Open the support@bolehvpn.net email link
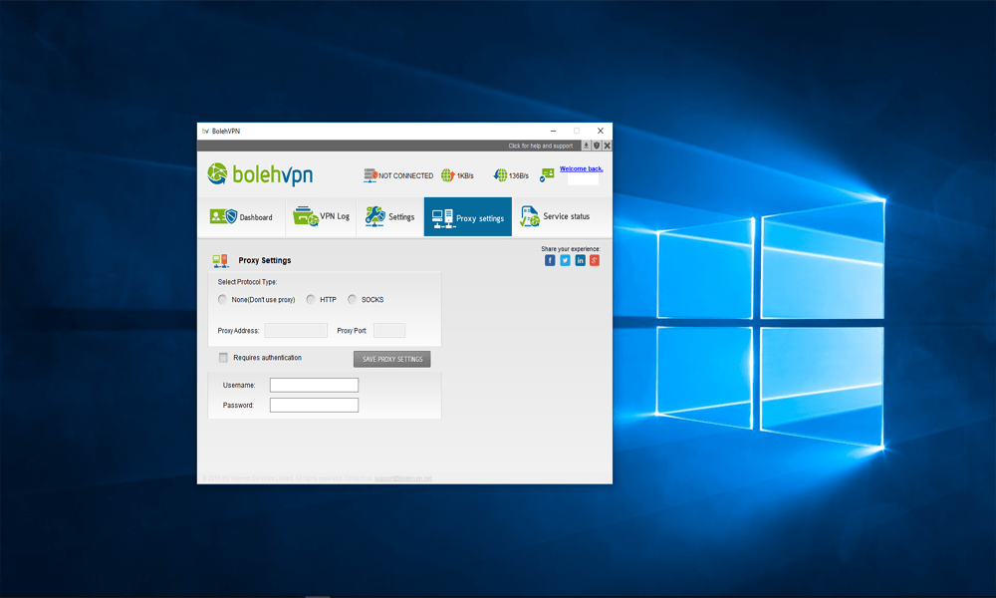Image resolution: width=996 pixels, height=598 pixels. (403, 478)
